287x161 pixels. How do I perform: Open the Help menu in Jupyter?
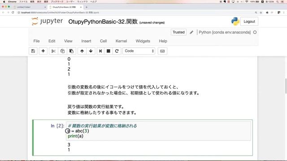tap(163, 41)
